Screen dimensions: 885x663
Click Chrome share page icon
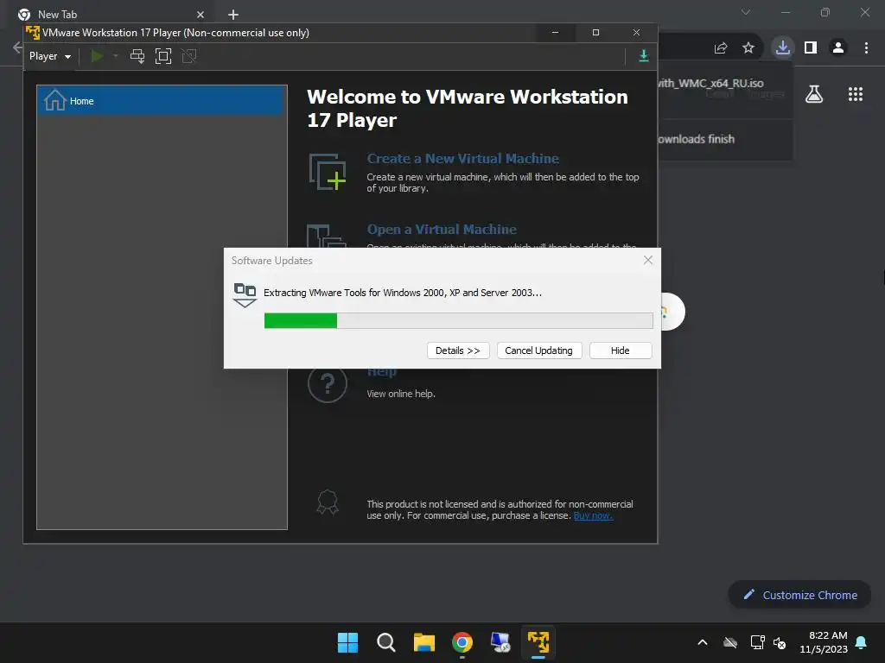(721, 48)
